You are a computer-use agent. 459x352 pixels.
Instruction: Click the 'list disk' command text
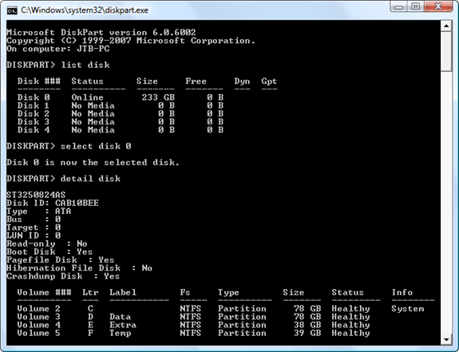[85, 65]
